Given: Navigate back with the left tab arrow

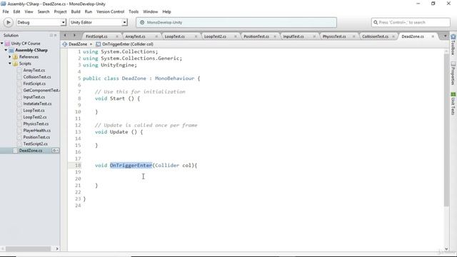Looking at the screenshot, I should (65, 36).
